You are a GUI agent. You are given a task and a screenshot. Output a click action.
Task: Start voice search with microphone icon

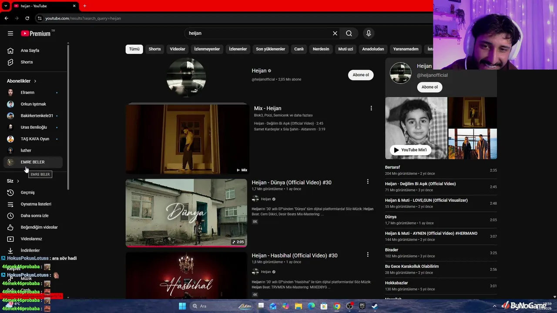pyautogui.click(x=369, y=33)
